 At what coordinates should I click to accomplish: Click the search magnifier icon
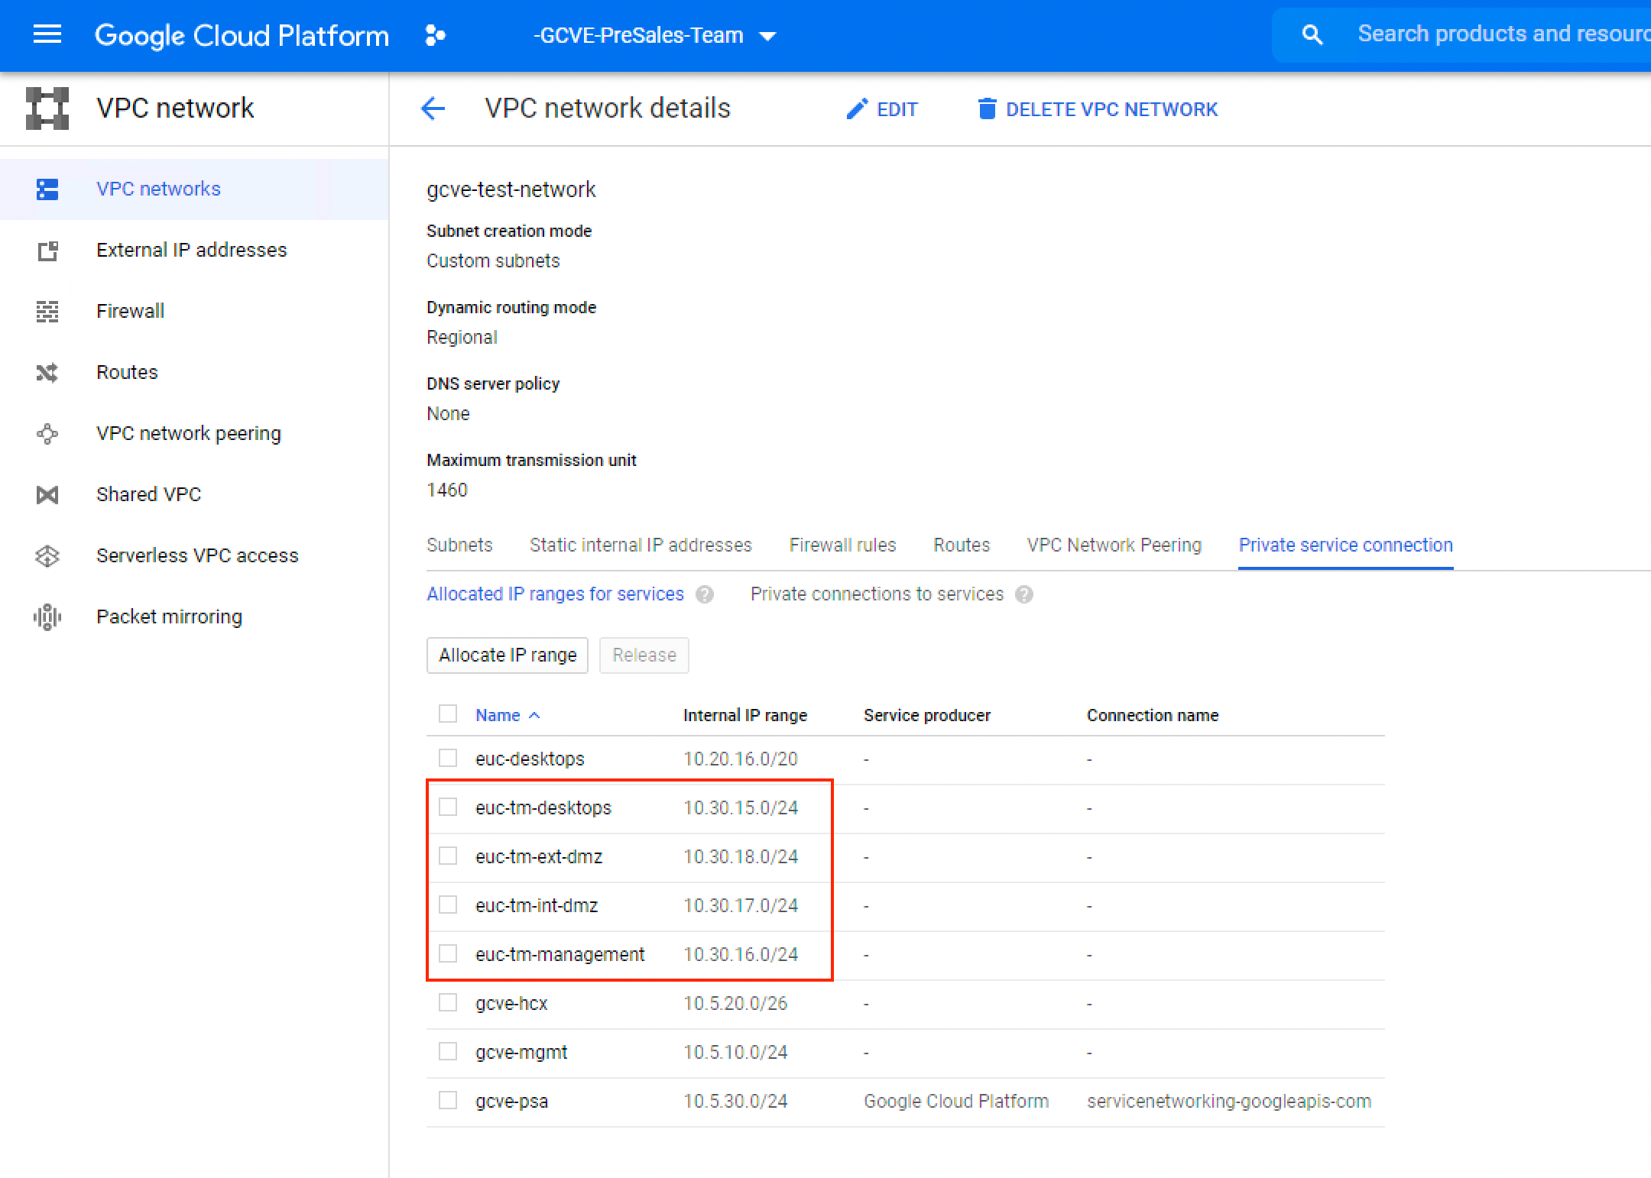click(x=1312, y=34)
